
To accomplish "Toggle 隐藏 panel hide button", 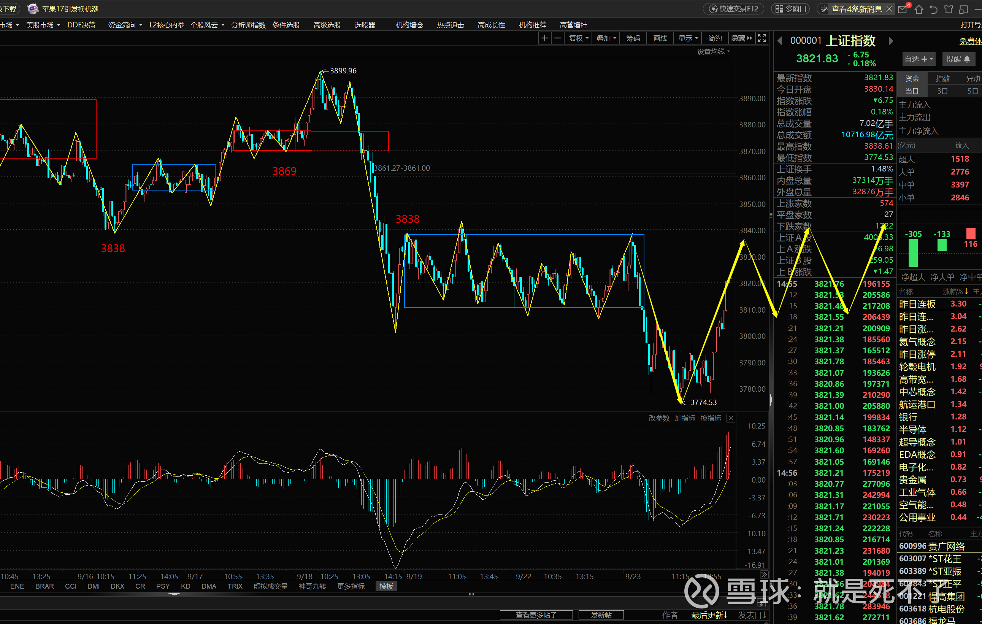I will (x=741, y=38).
